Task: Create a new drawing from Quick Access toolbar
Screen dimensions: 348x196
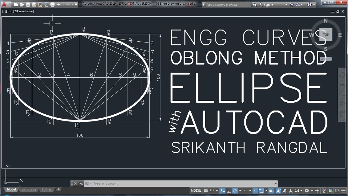Action: [x=16, y=5]
